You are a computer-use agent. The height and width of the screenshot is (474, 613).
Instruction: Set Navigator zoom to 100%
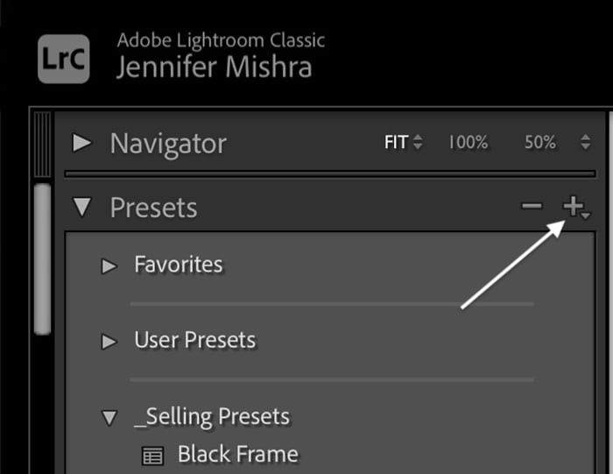[469, 143]
